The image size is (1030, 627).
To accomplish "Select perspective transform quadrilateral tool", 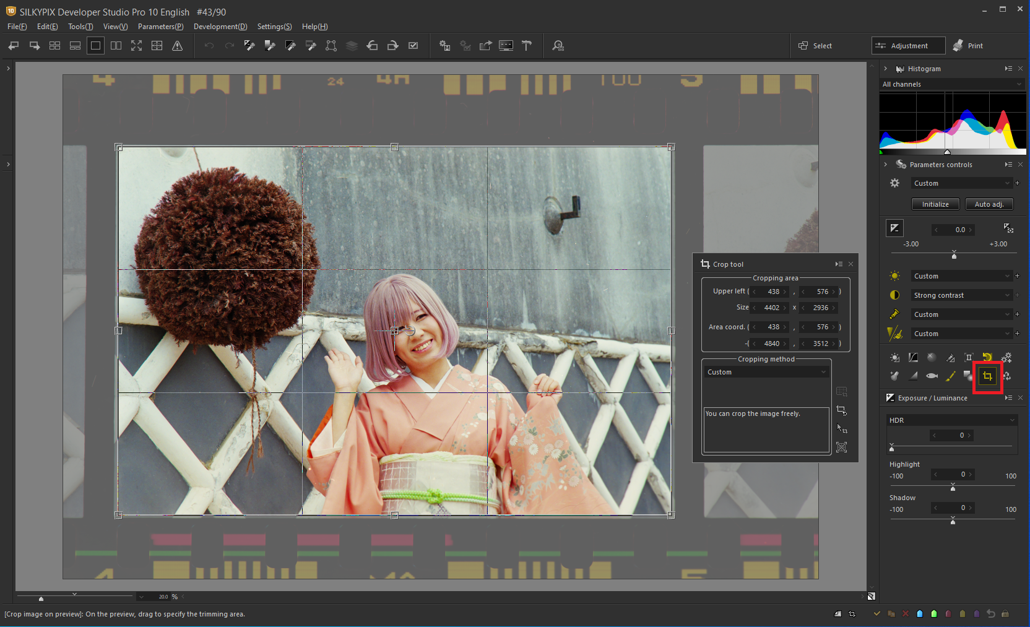I will (x=331, y=46).
